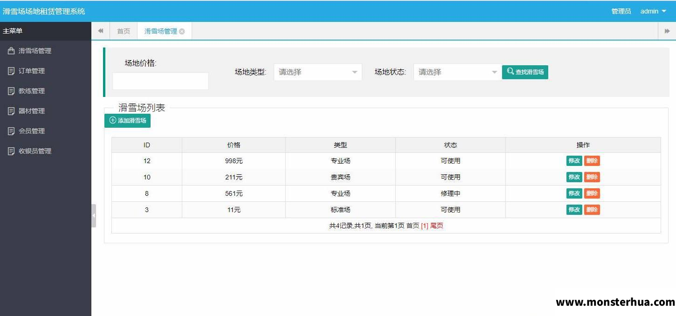Click 删除 for the row with ID 10

(x=592, y=177)
